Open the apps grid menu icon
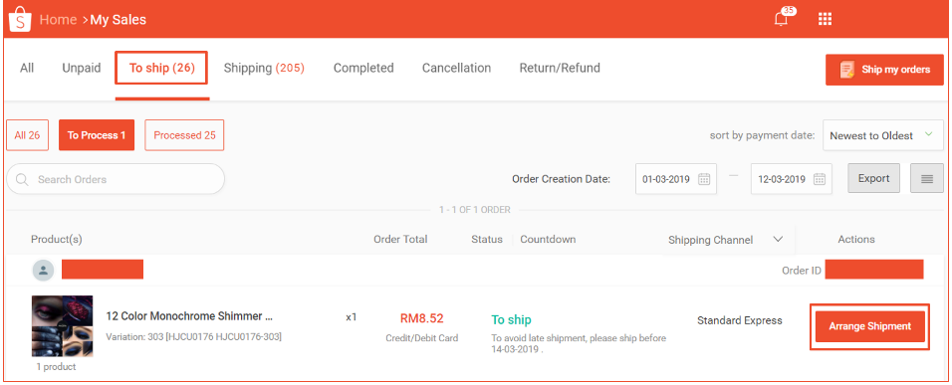This screenshot has width=952, height=385. click(x=825, y=20)
